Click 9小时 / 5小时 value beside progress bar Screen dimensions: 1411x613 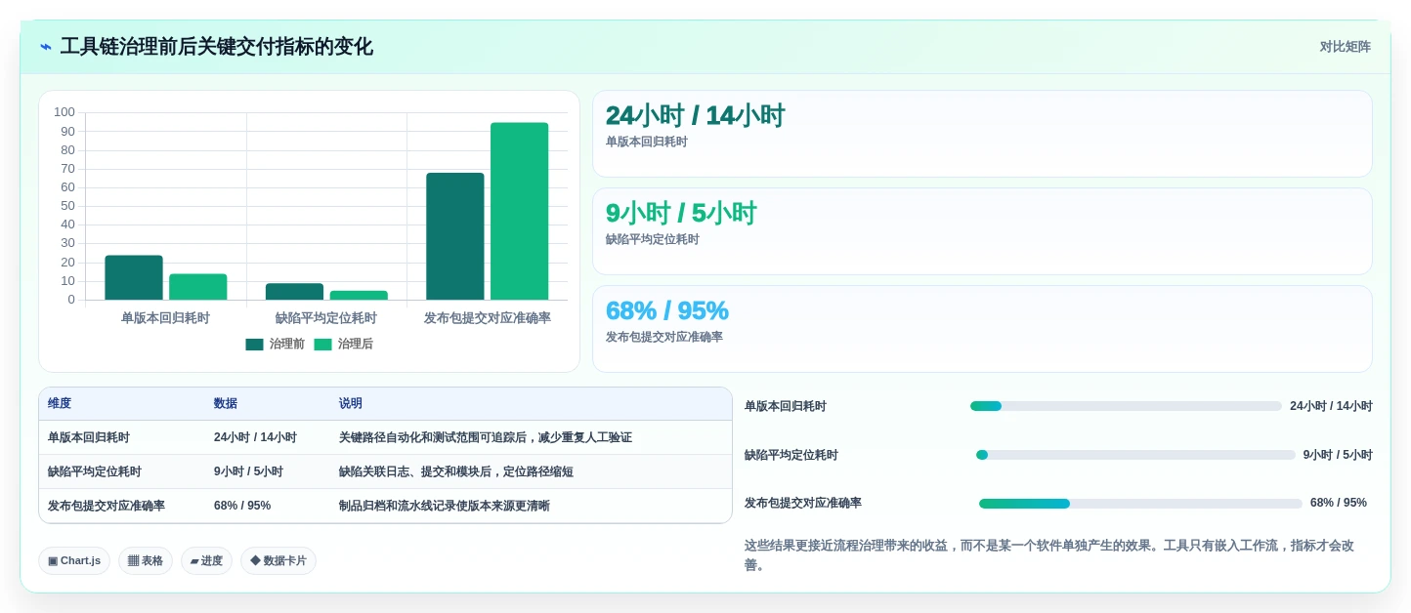1338,456
